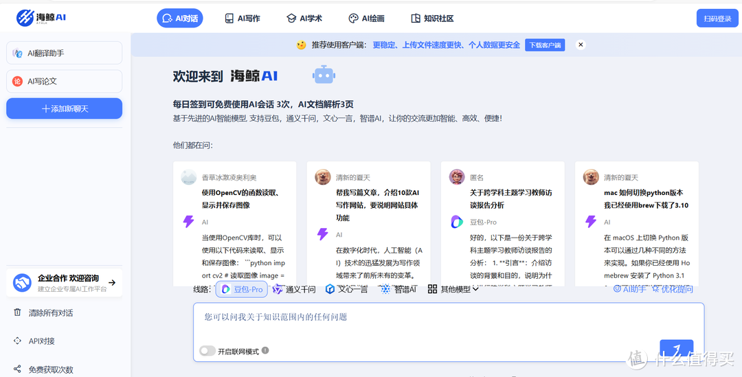Open the 企业合作 欢迎咨询 card

click(x=64, y=283)
